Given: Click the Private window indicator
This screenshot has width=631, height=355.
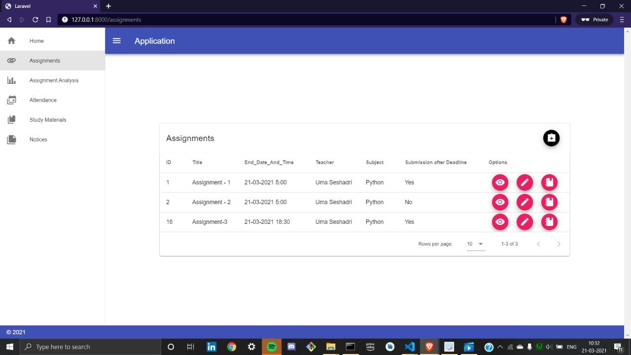Looking at the screenshot, I should [x=595, y=20].
